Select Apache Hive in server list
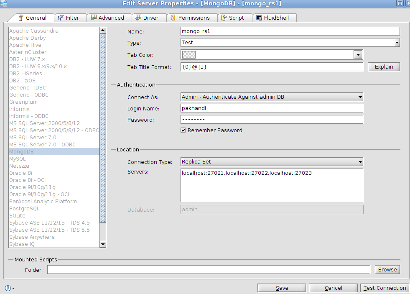This screenshot has width=410, height=294. (x=54, y=45)
